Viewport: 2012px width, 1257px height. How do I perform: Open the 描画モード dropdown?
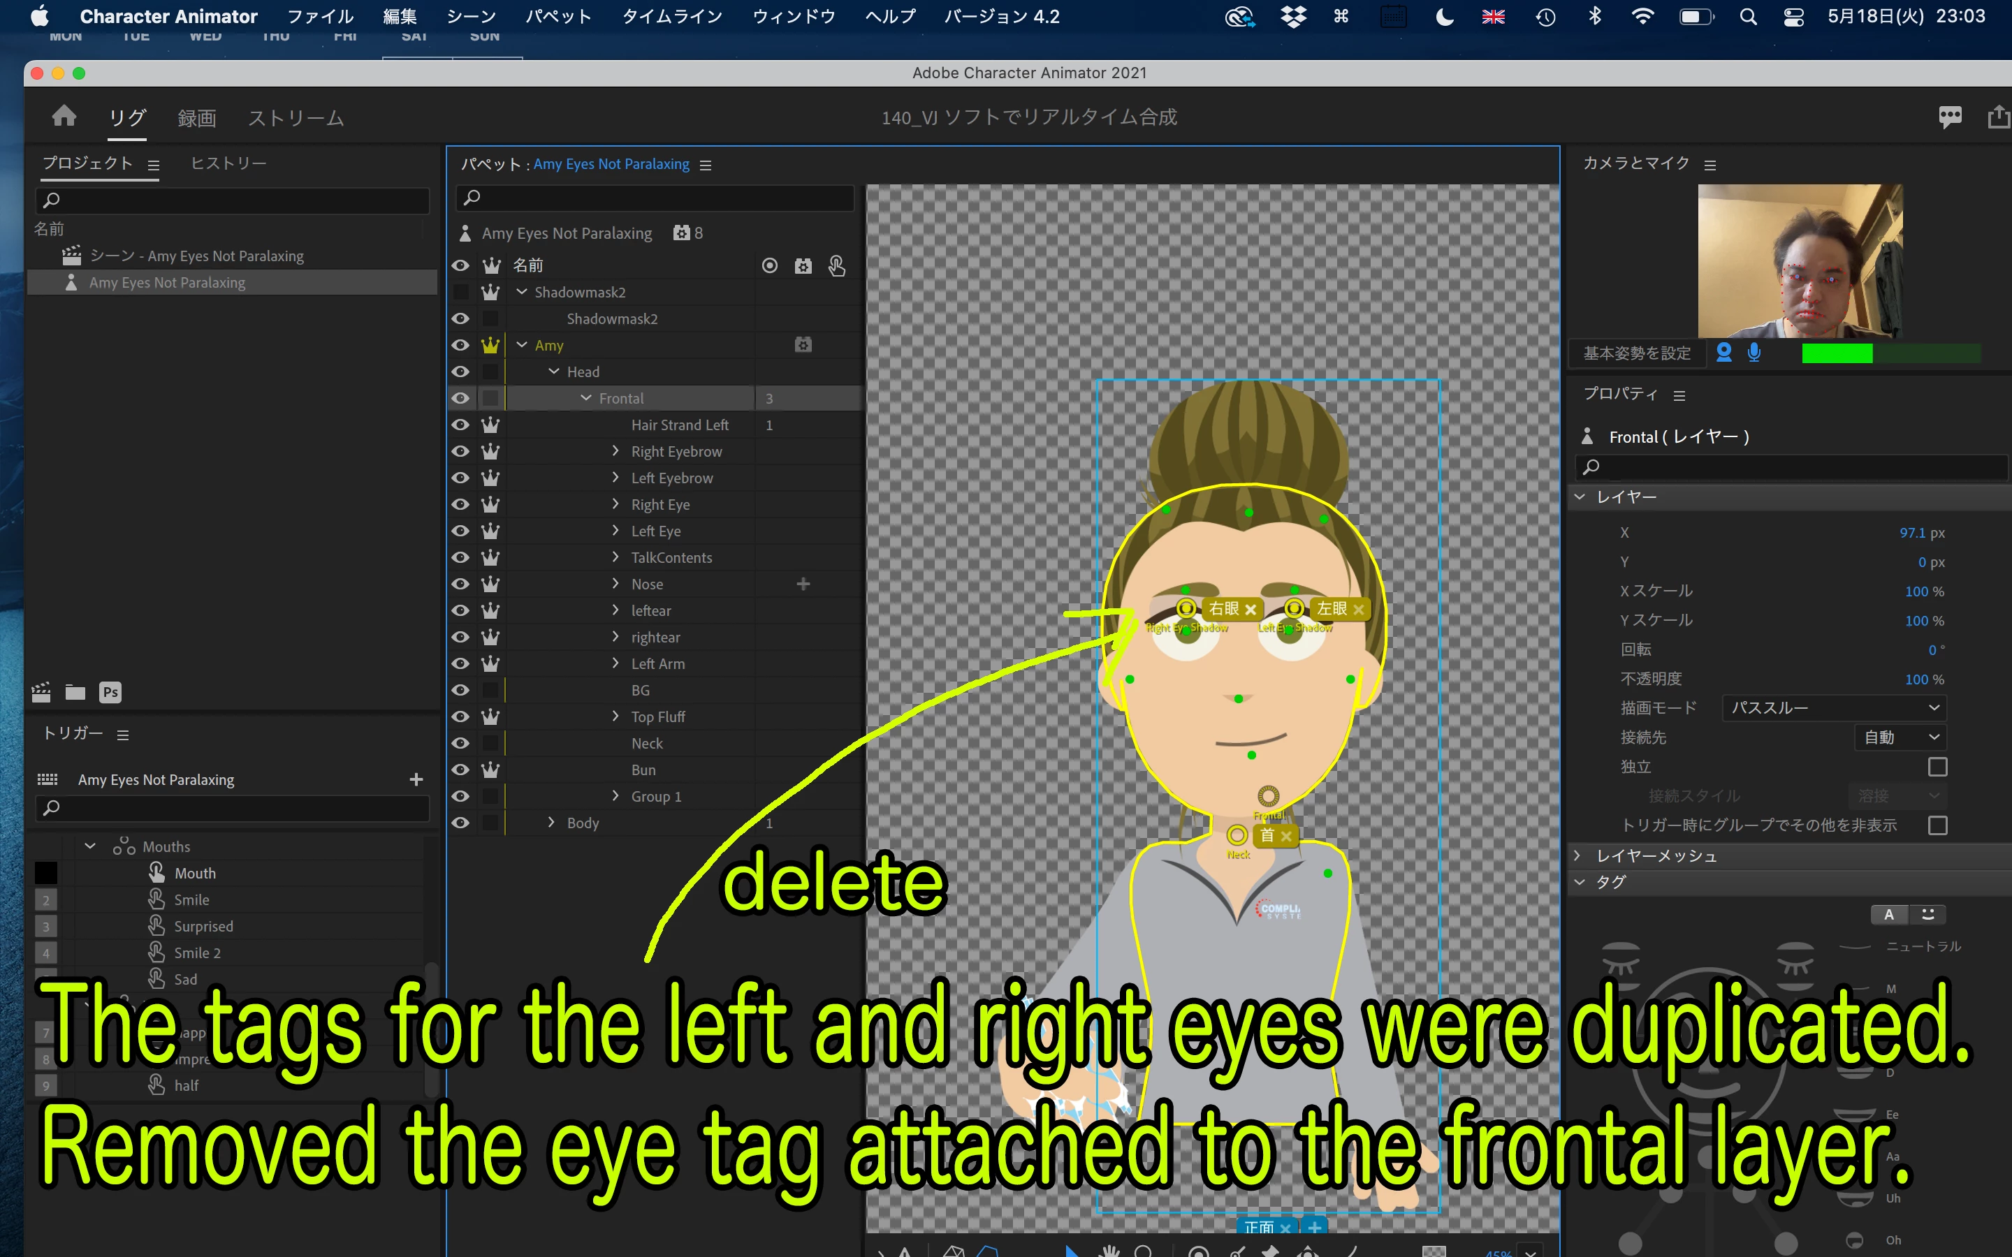click(x=1833, y=707)
